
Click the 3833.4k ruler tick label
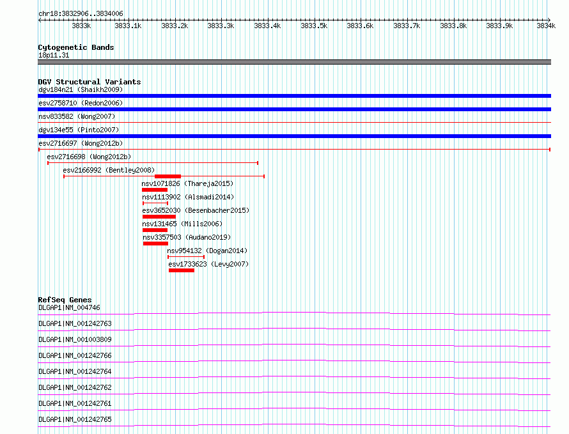[x=267, y=26]
